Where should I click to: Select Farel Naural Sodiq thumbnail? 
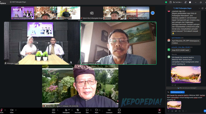tap(138, 13)
